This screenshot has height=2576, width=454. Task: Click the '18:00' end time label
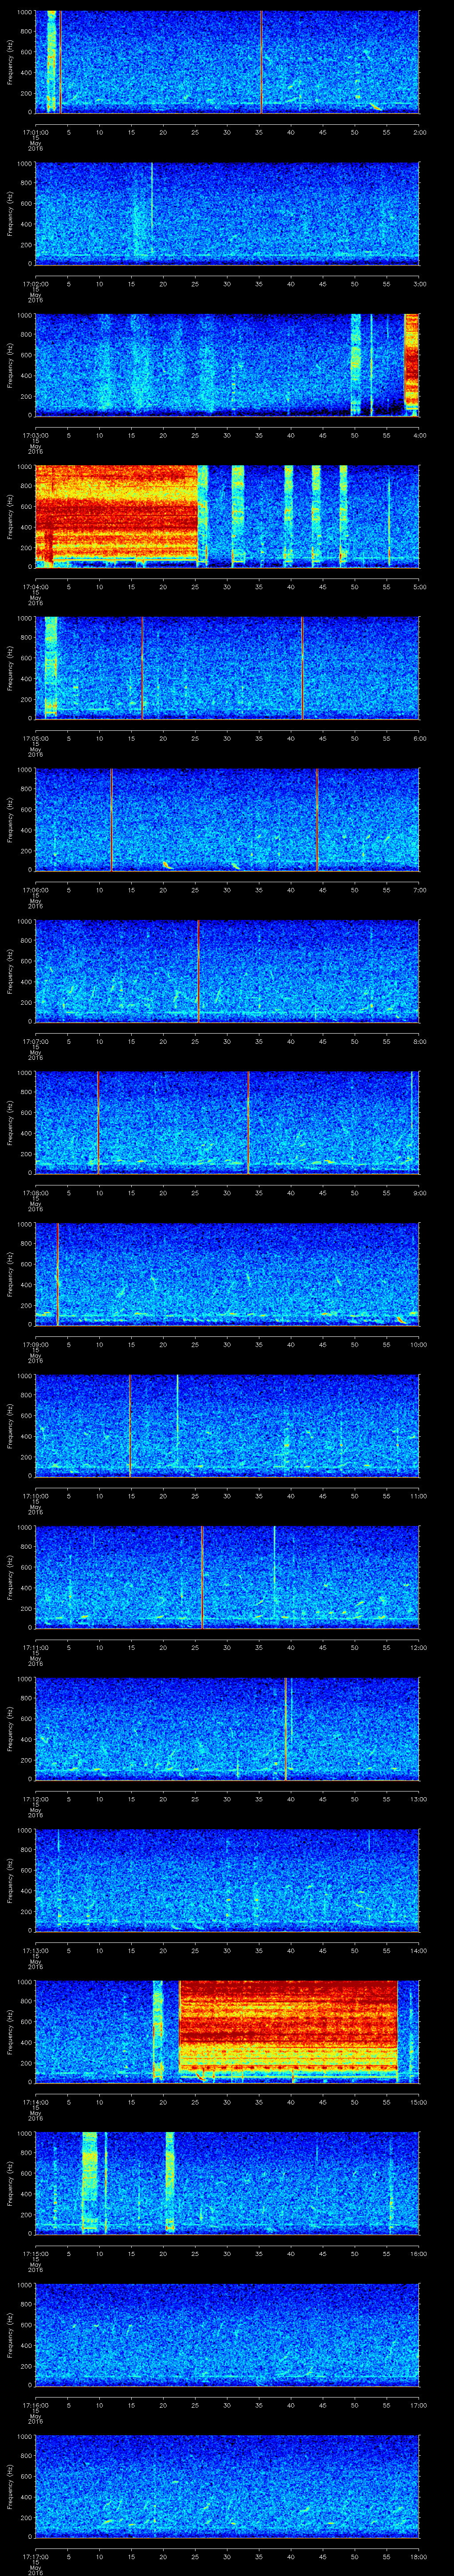tap(418, 2556)
